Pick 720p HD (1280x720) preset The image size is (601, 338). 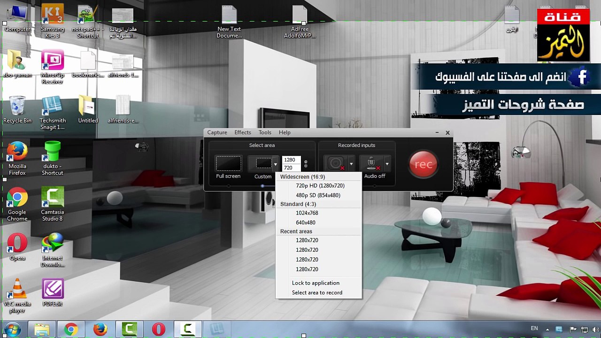pos(319,185)
